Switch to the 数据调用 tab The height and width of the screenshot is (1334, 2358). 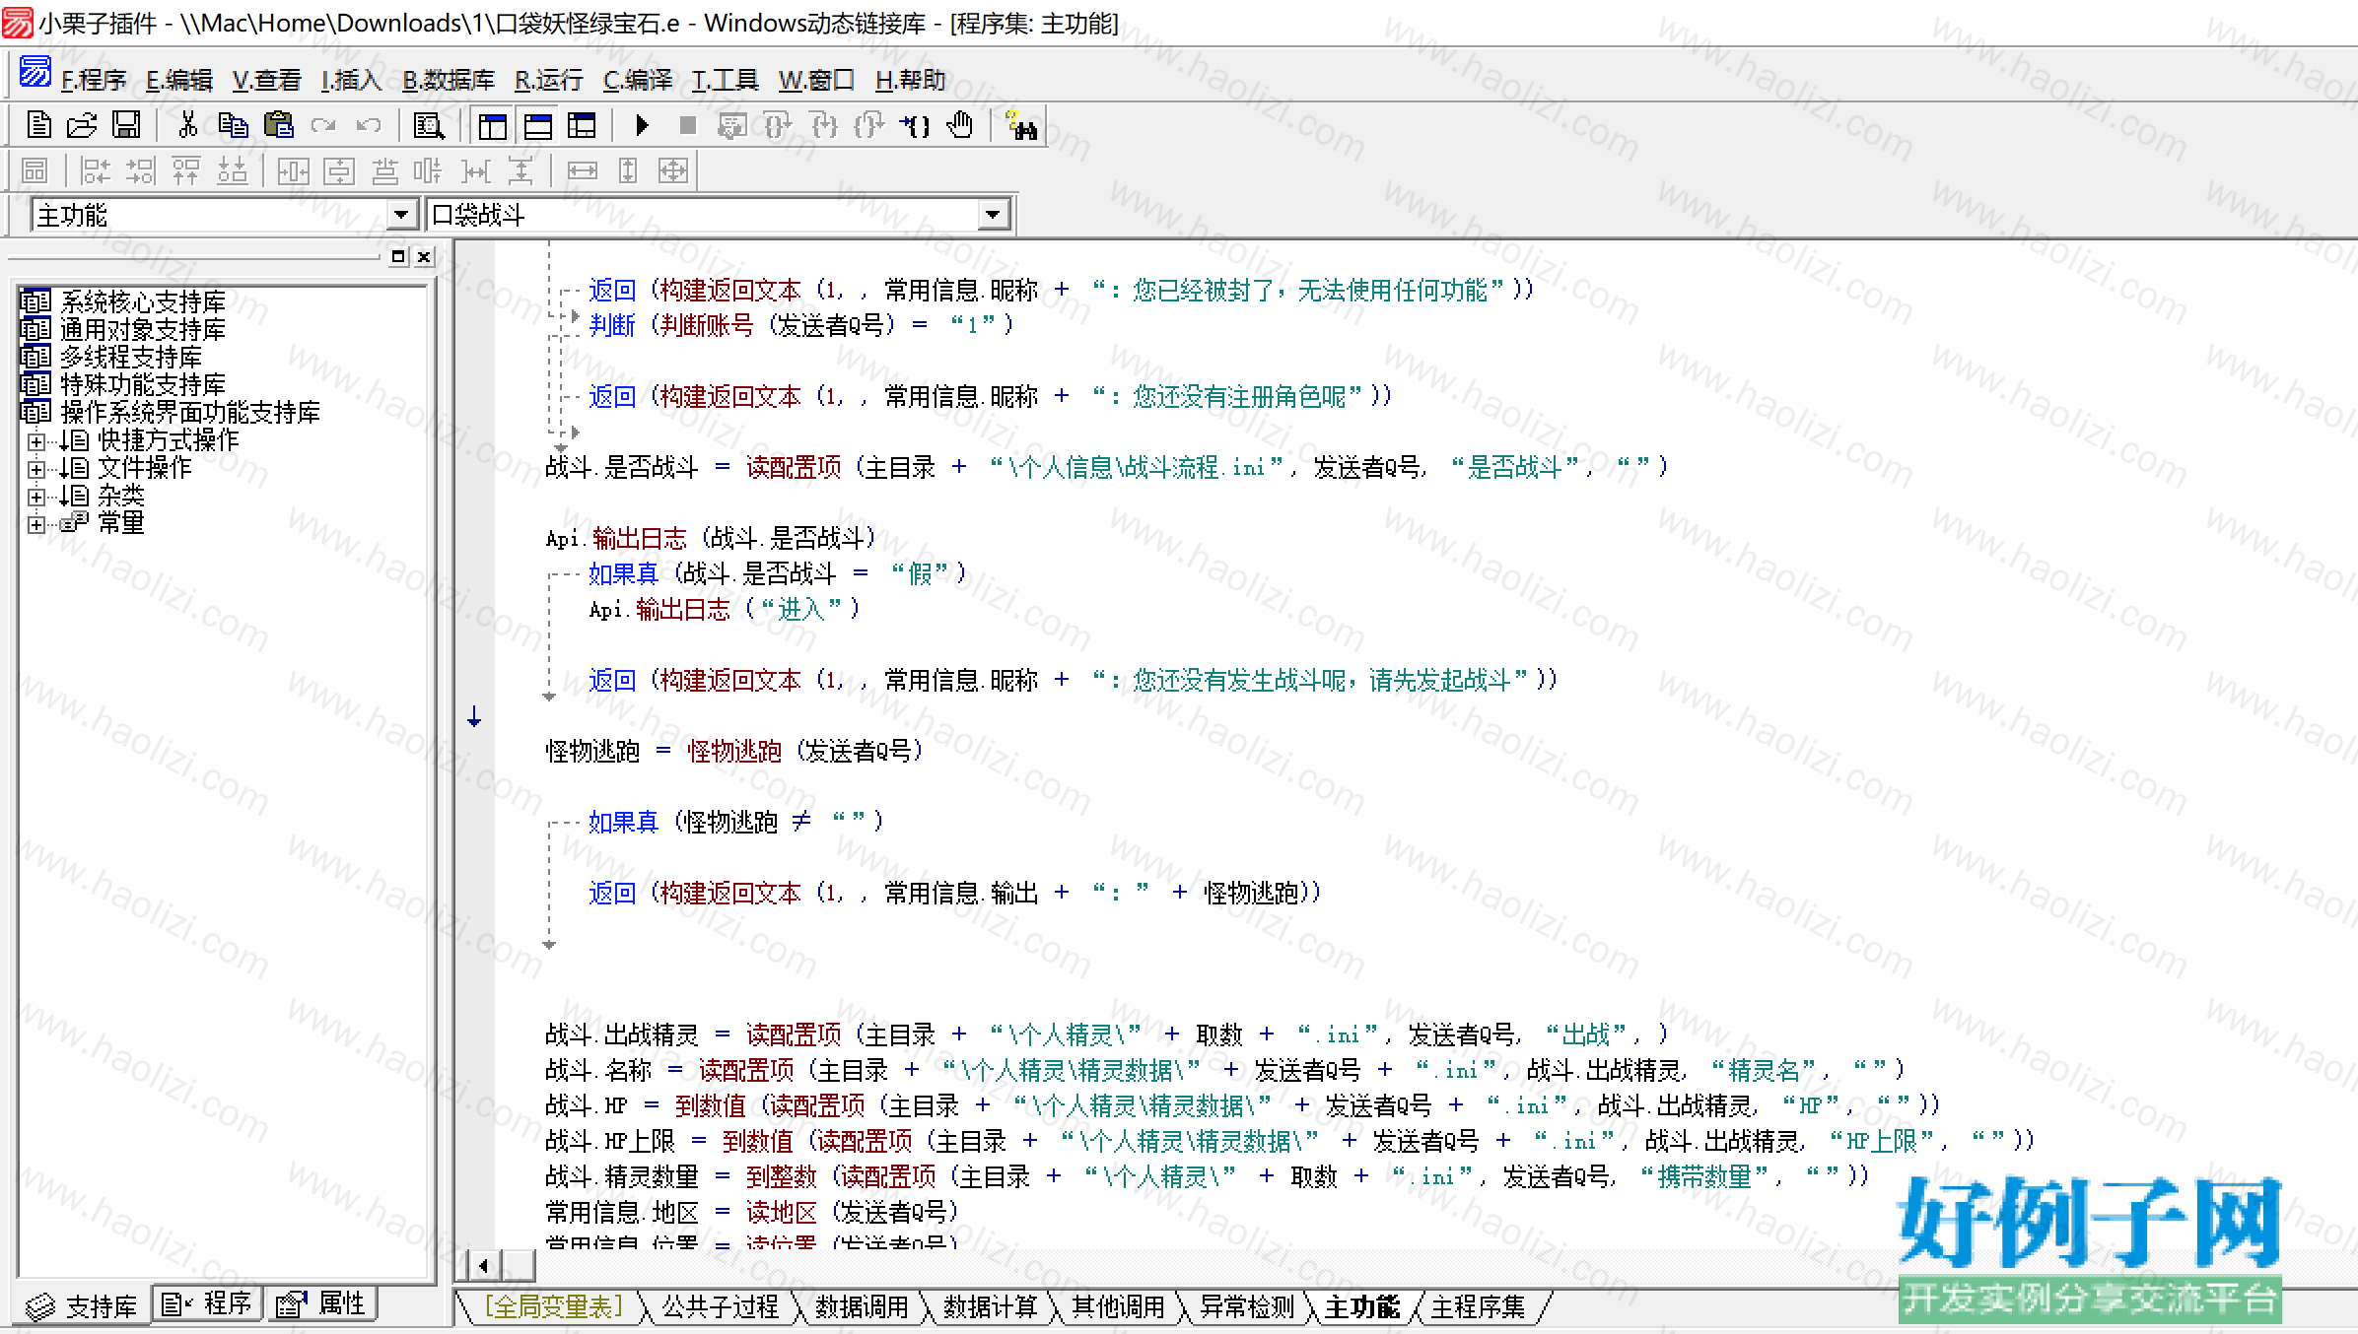point(862,1306)
